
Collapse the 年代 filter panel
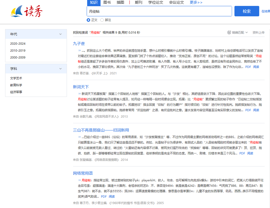click(x=60, y=34)
